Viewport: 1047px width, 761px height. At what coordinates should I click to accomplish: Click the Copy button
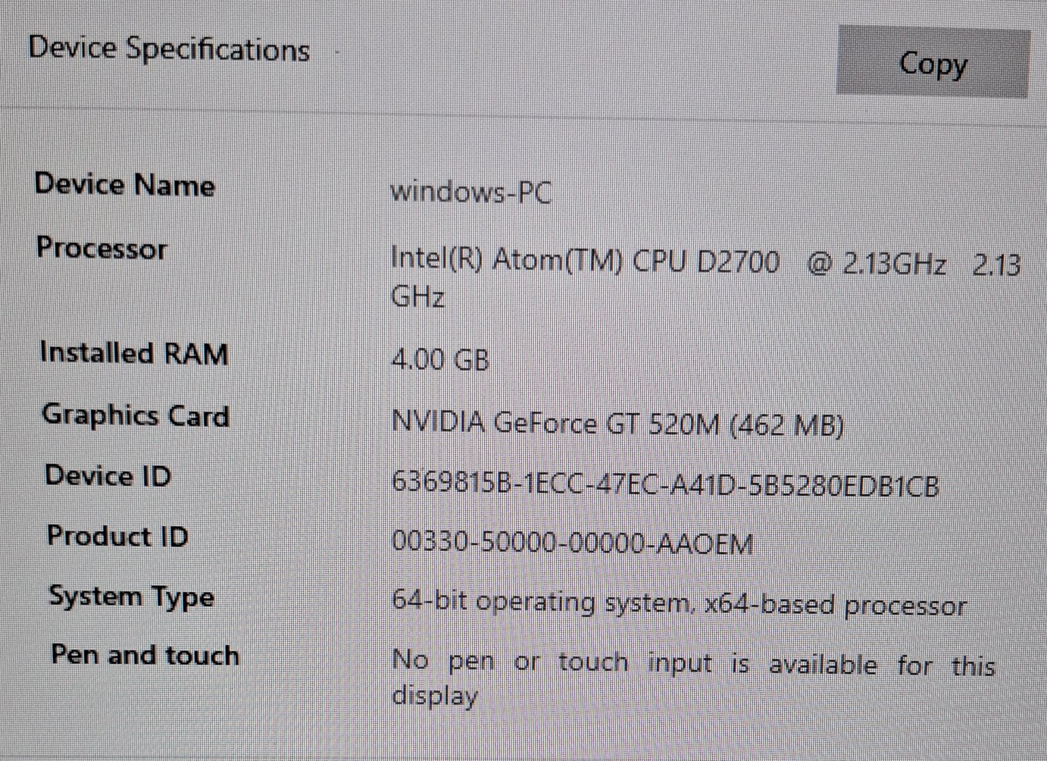[933, 62]
